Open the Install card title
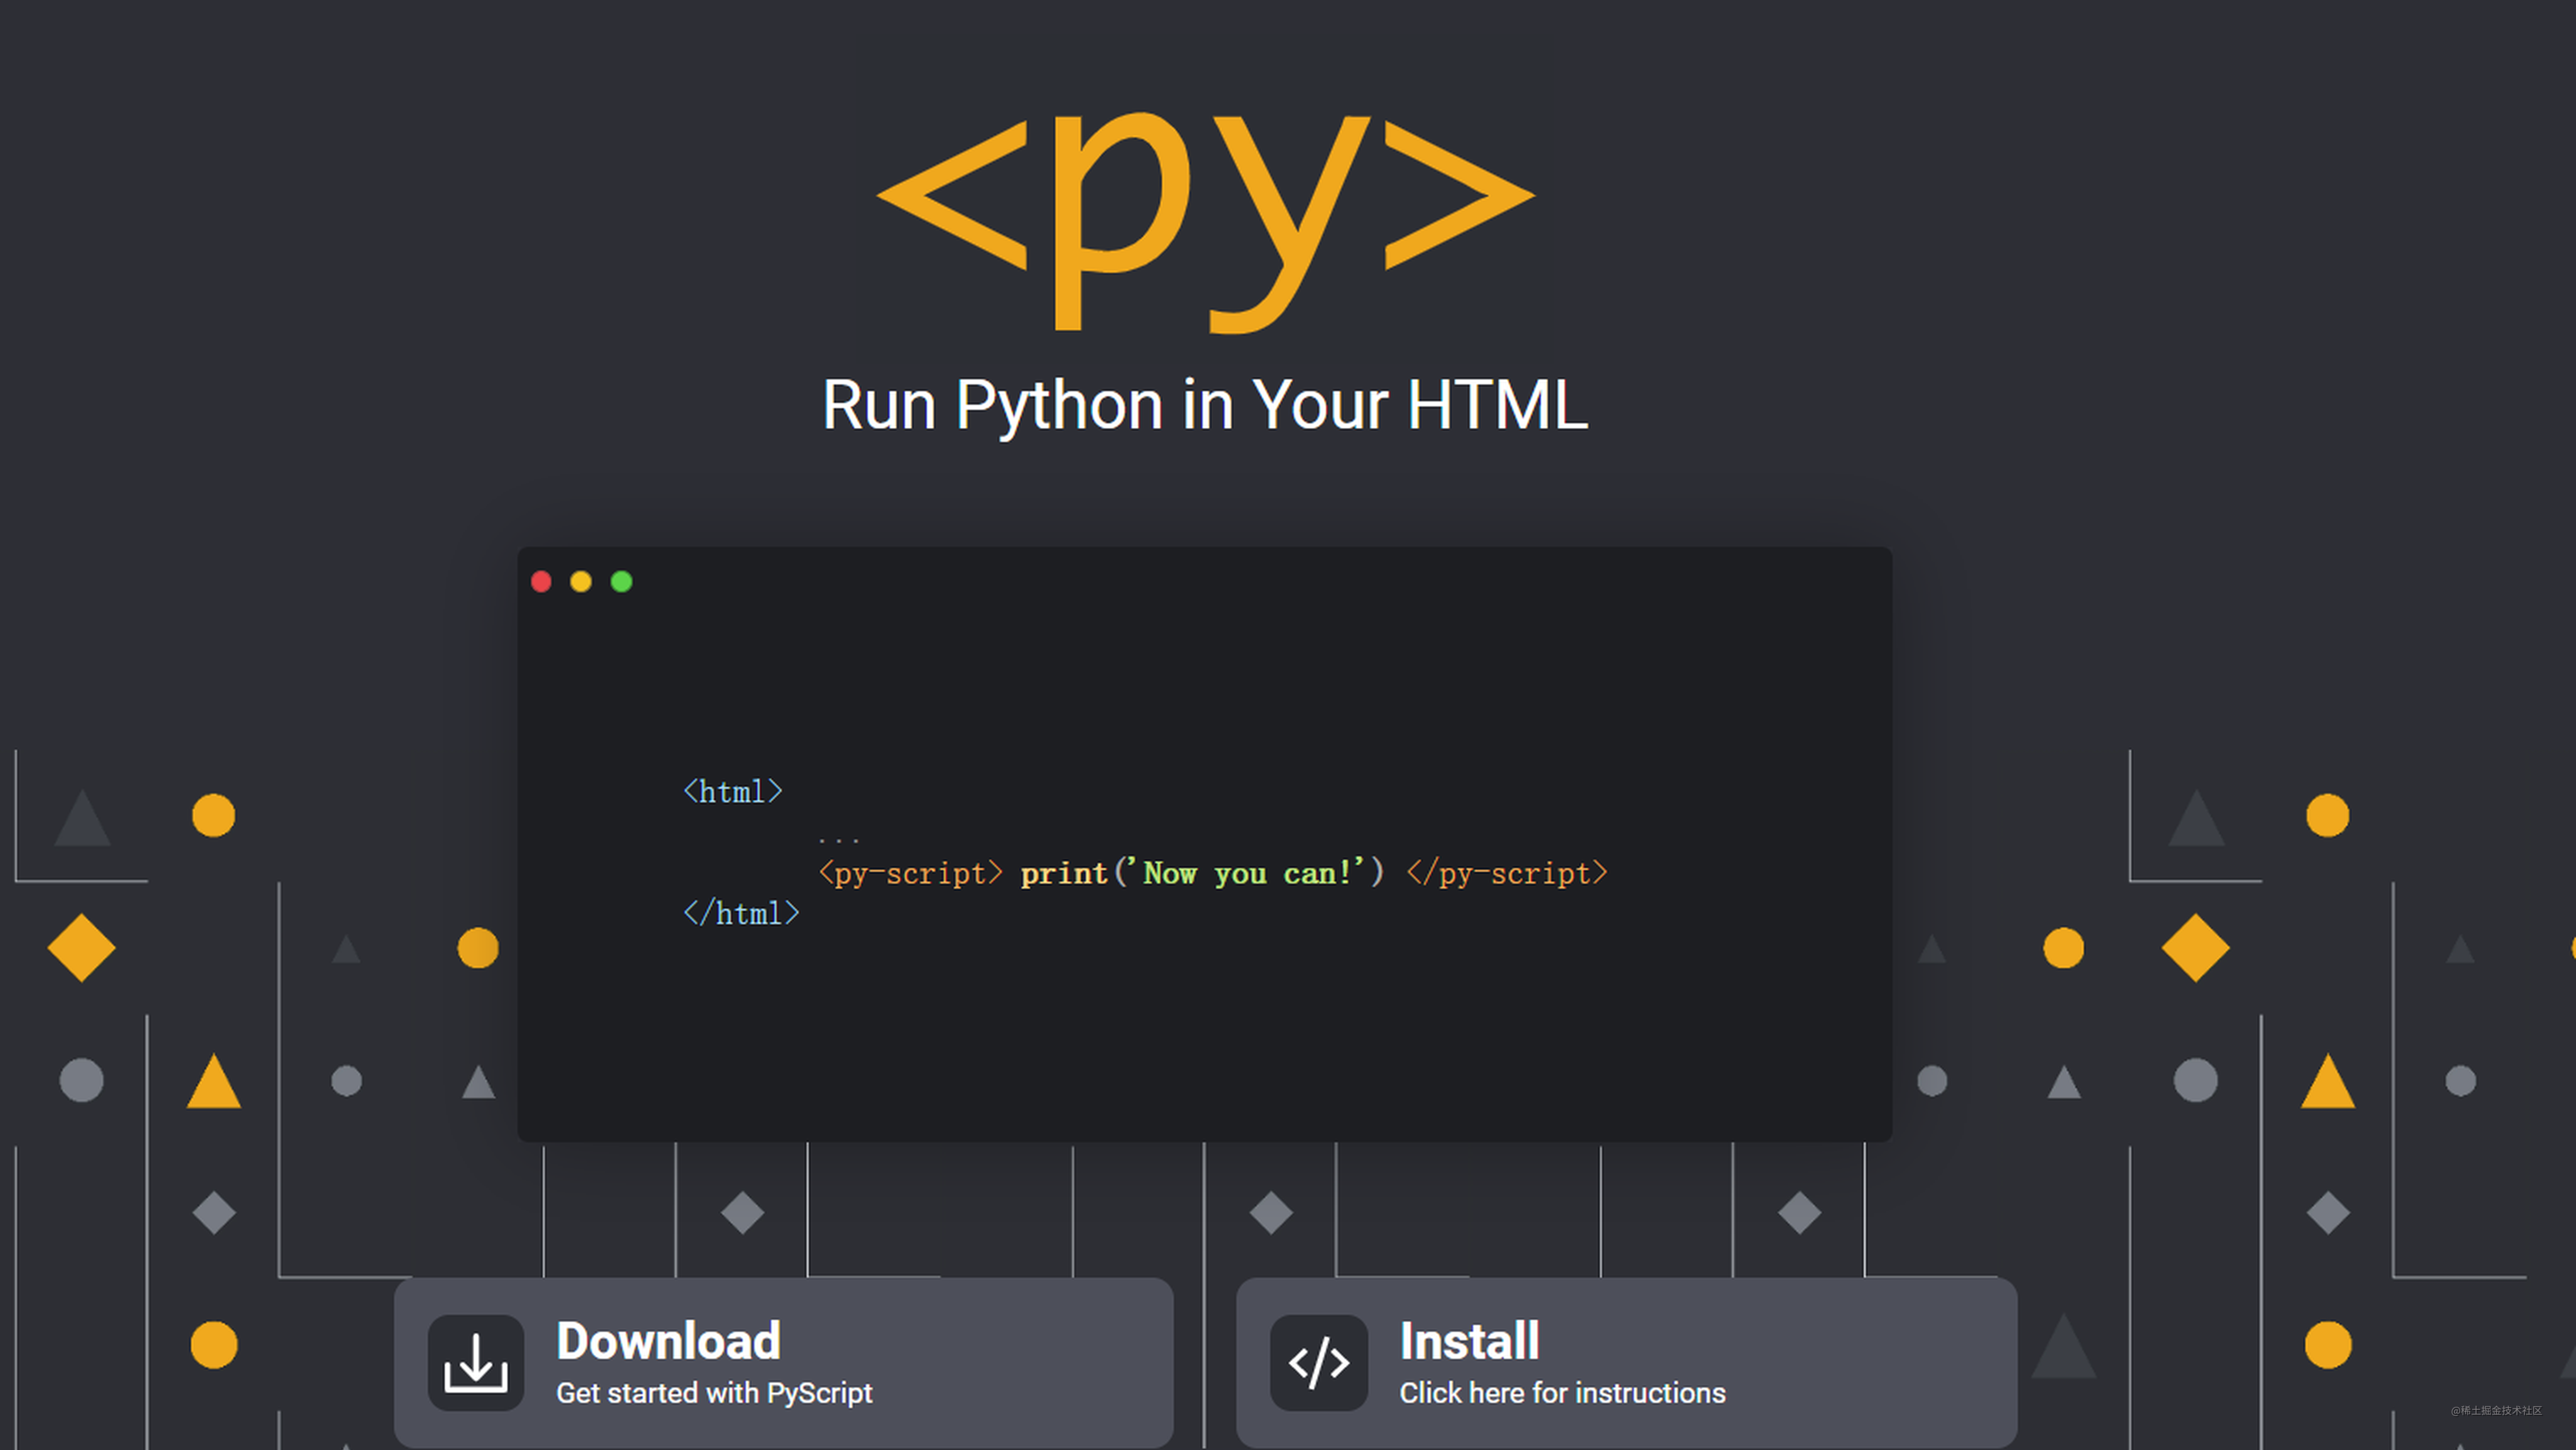The image size is (2576, 1450). coord(1469,1341)
